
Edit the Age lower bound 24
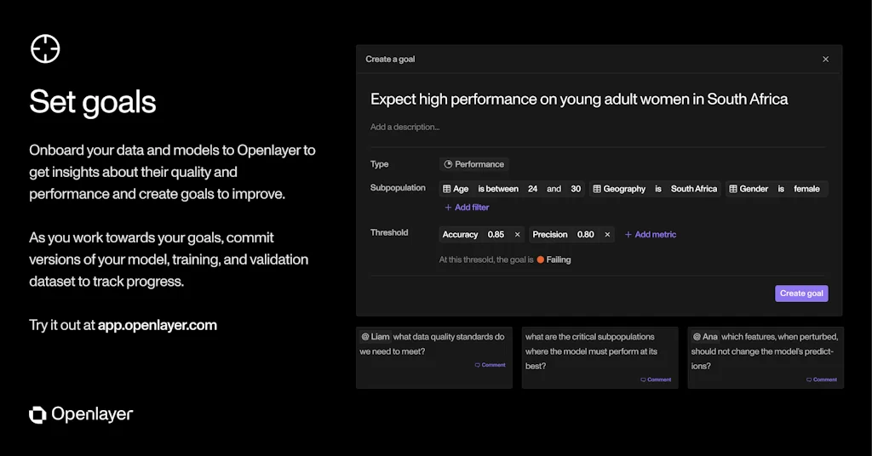tap(533, 189)
